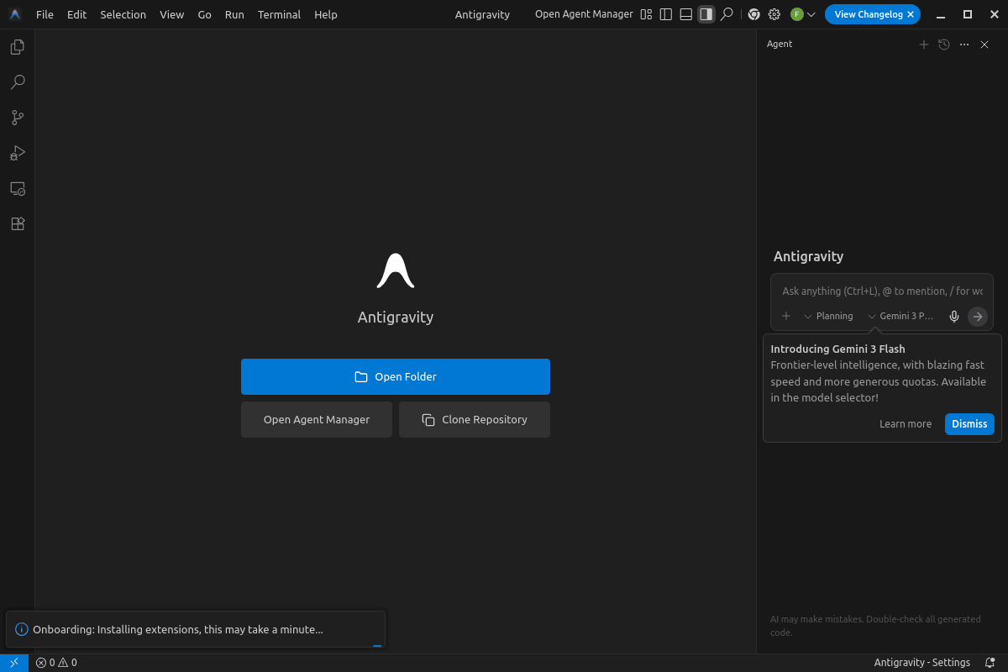Screen dimensions: 1008x672
Task: Open the Search view in the activity bar
Action: [x=17, y=82]
